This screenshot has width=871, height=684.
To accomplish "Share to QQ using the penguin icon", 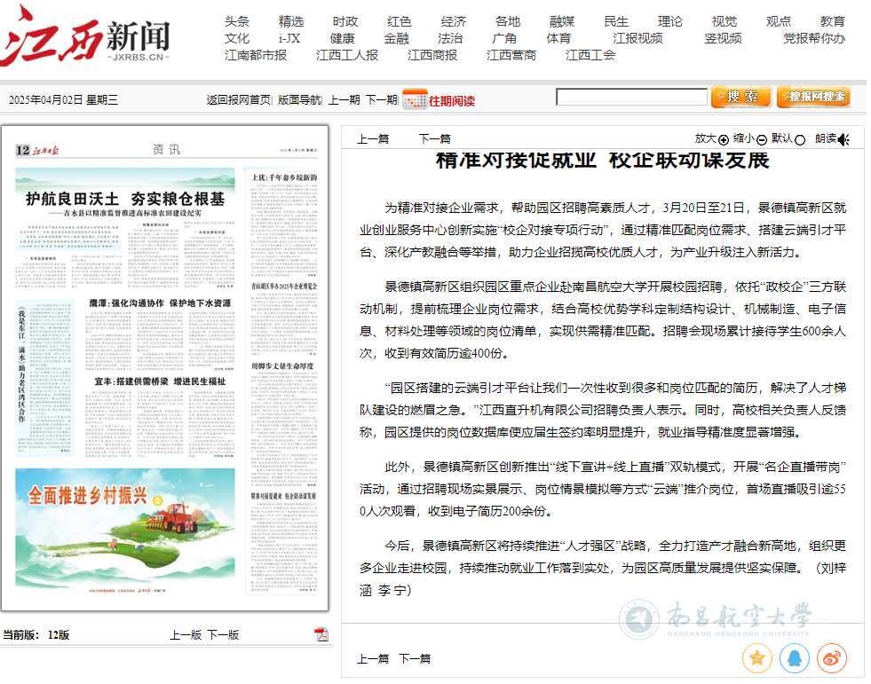I will (794, 658).
